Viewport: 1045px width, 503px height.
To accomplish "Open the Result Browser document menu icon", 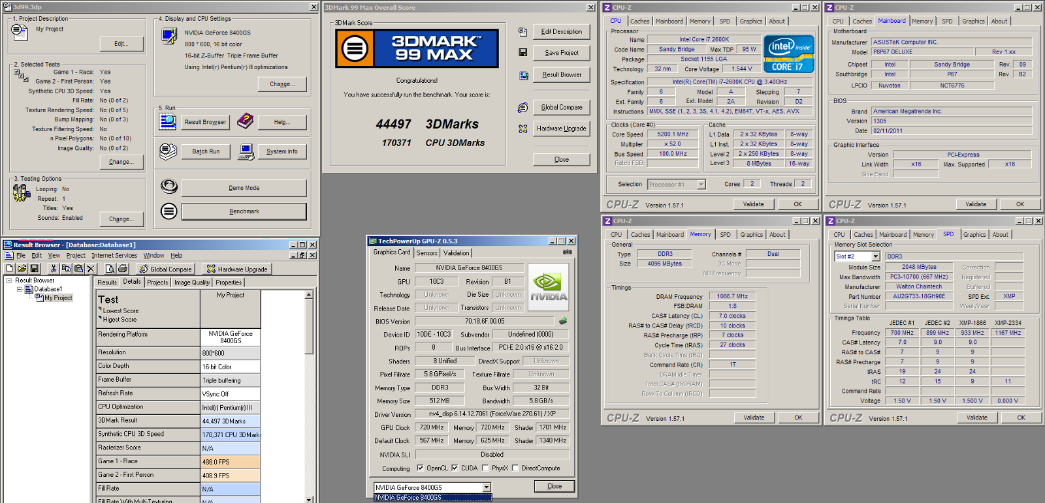I will [8, 255].
